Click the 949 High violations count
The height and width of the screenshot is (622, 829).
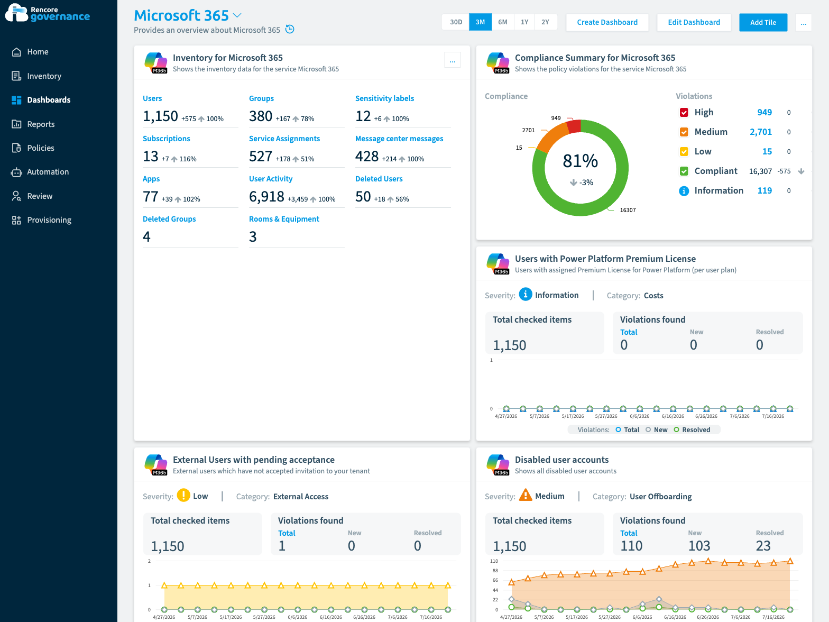[x=764, y=112]
